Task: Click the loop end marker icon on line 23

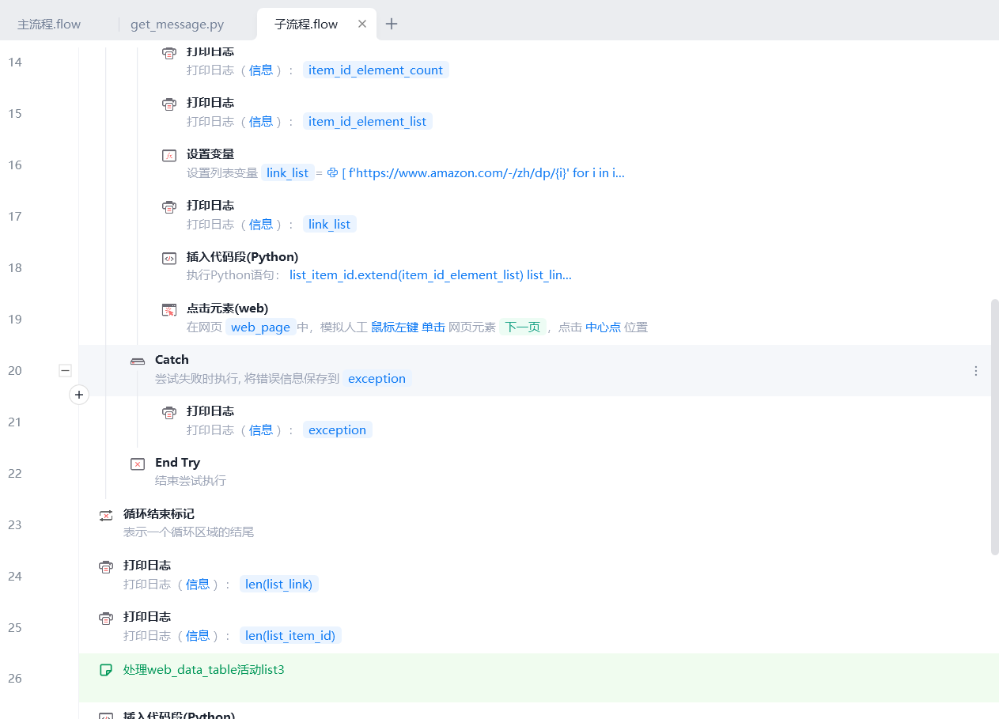Action: [106, 516]
